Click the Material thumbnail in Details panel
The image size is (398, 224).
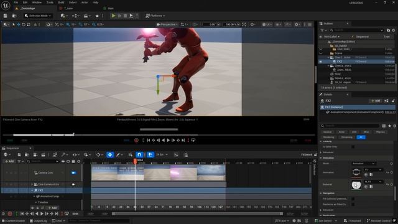[x=356, y=185]
